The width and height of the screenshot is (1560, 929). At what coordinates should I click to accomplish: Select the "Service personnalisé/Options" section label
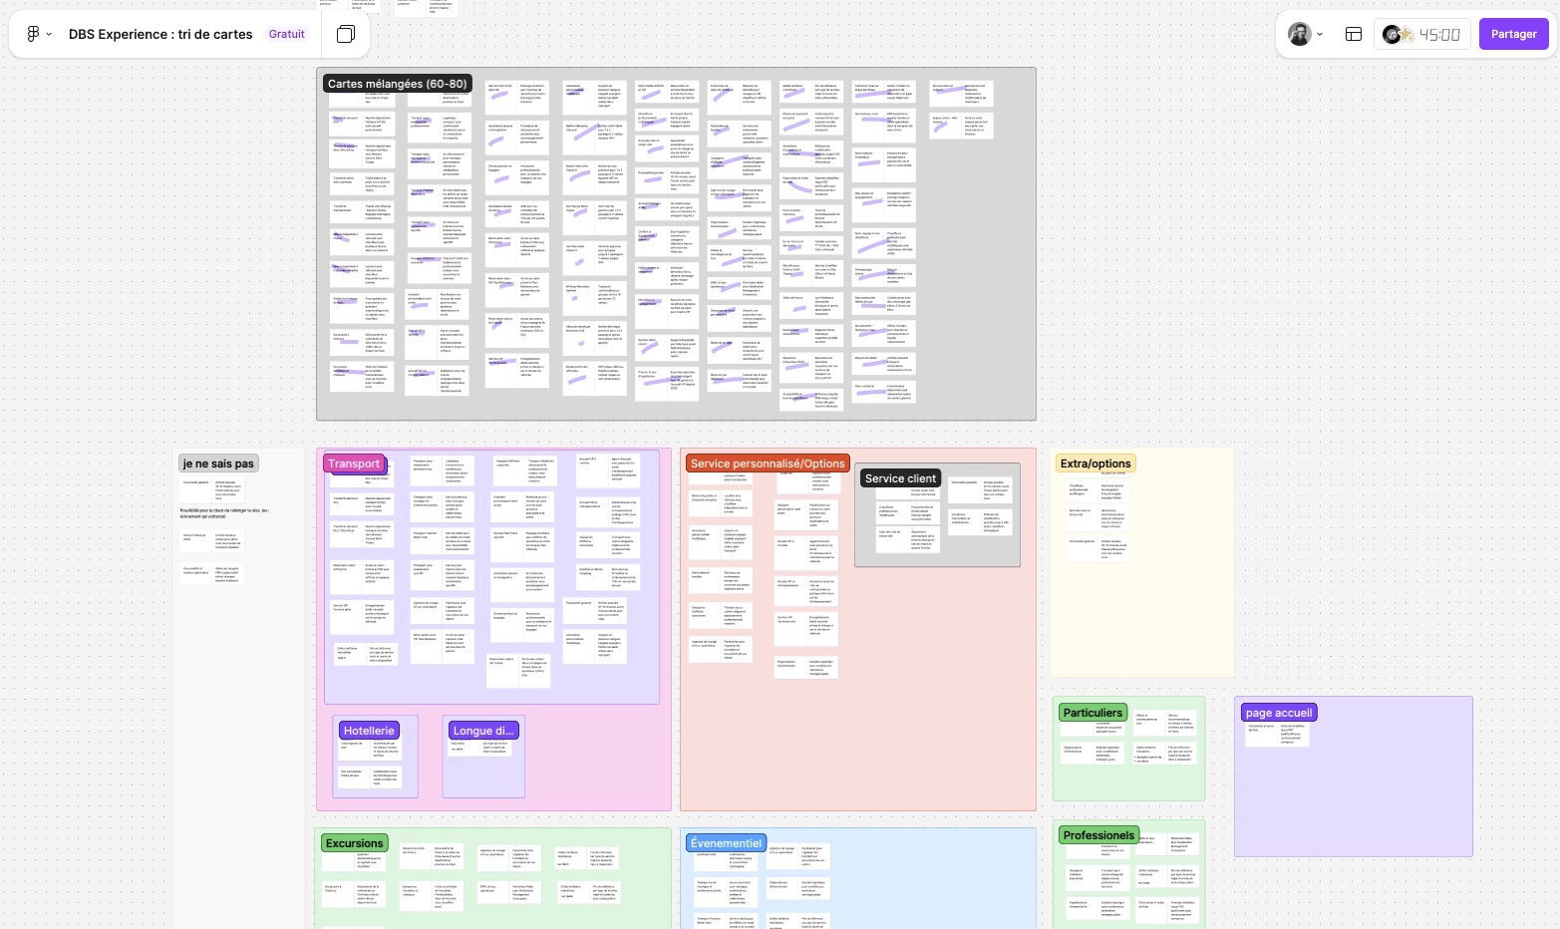(768, 464)
